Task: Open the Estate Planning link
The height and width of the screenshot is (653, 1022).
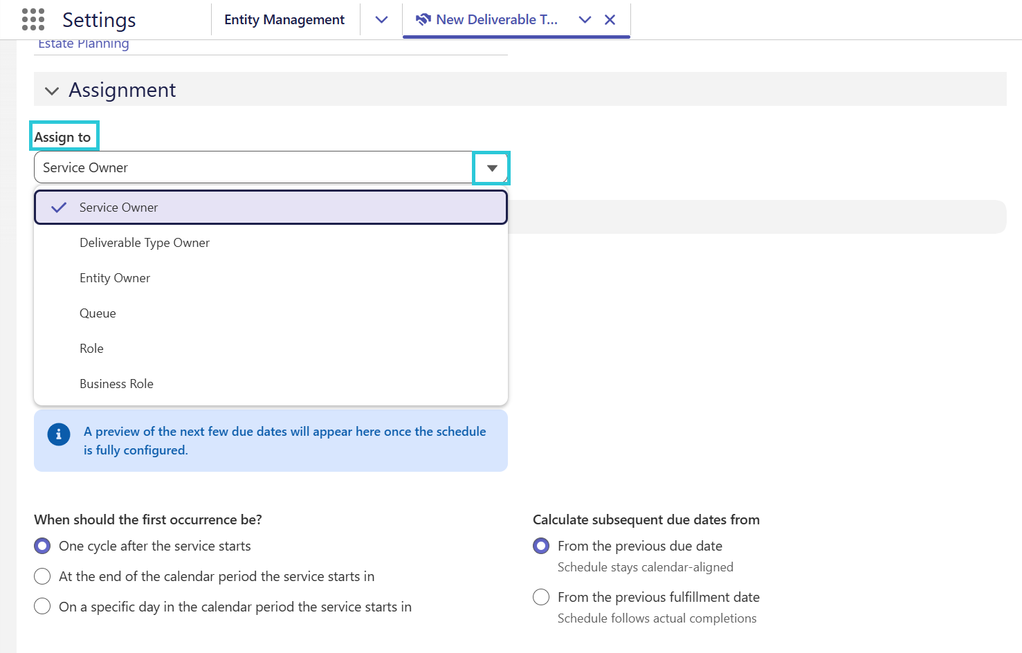Action: pyautogui.click(x=84, y=44)
